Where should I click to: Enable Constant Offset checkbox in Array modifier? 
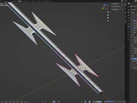[134, 23]
